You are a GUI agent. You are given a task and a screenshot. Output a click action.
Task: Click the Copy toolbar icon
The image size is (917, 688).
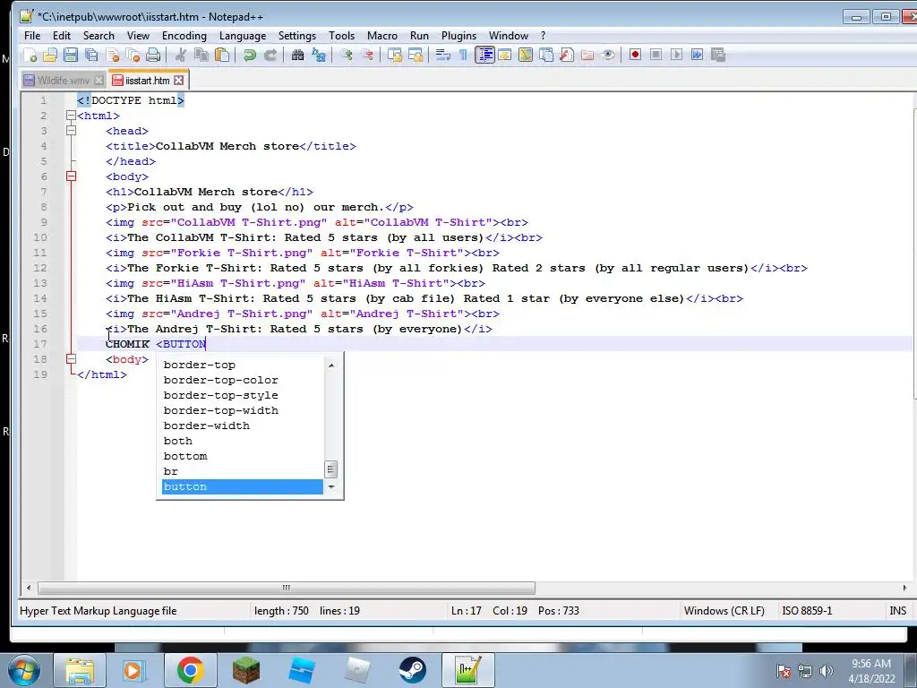pyautogui.click(x=201, y=55)
